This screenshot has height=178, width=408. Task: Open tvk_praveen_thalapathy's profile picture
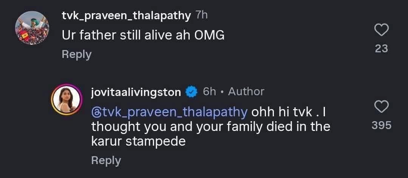pyautogui.click(x=32, y=28)
